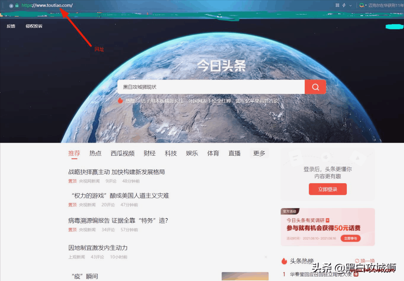Click 20评论 under the 权力的游戏 article
The width and height of the screenshot is (404, 281).
pyautogui.click(x=108, y=205)
